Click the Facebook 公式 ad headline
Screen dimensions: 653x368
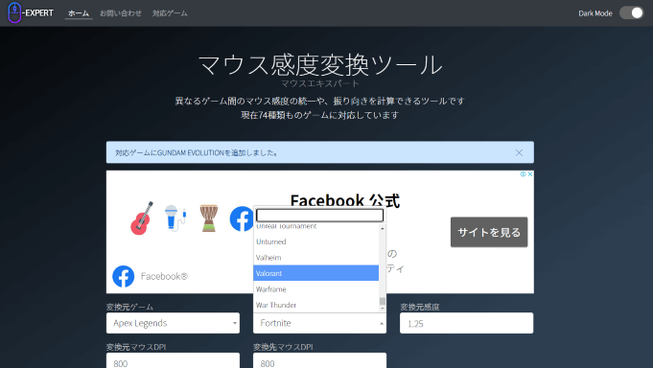(x=345, y=200)
